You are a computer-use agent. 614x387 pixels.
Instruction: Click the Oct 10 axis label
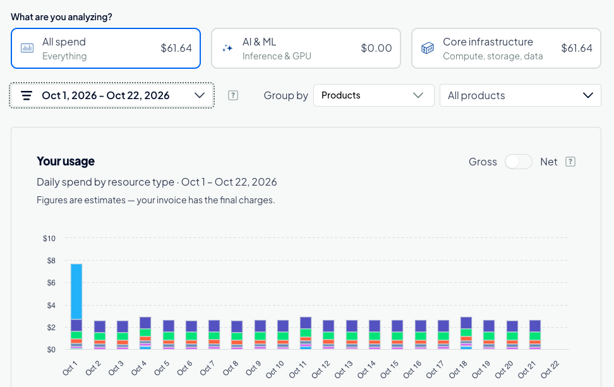275,369
